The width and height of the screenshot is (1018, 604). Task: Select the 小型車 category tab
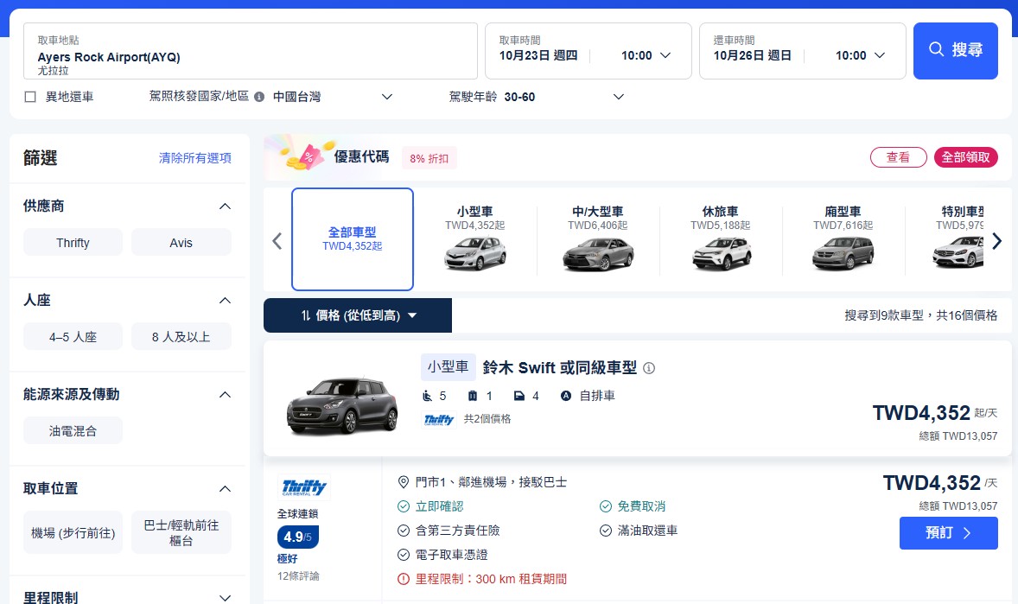474,238
